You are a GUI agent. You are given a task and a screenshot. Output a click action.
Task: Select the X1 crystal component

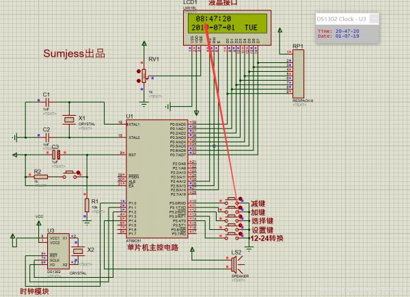pos(69,120)
